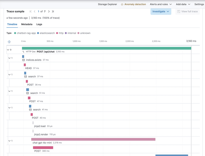Click the Anomaly detection icon
Screen dimensions: 205x156
coord(122,4)
